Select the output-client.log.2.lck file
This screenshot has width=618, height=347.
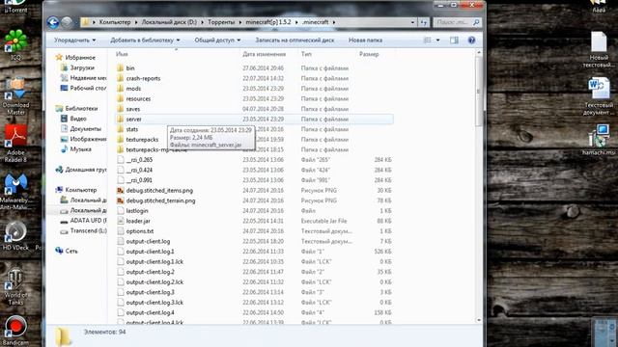click(x=154, y=282)
